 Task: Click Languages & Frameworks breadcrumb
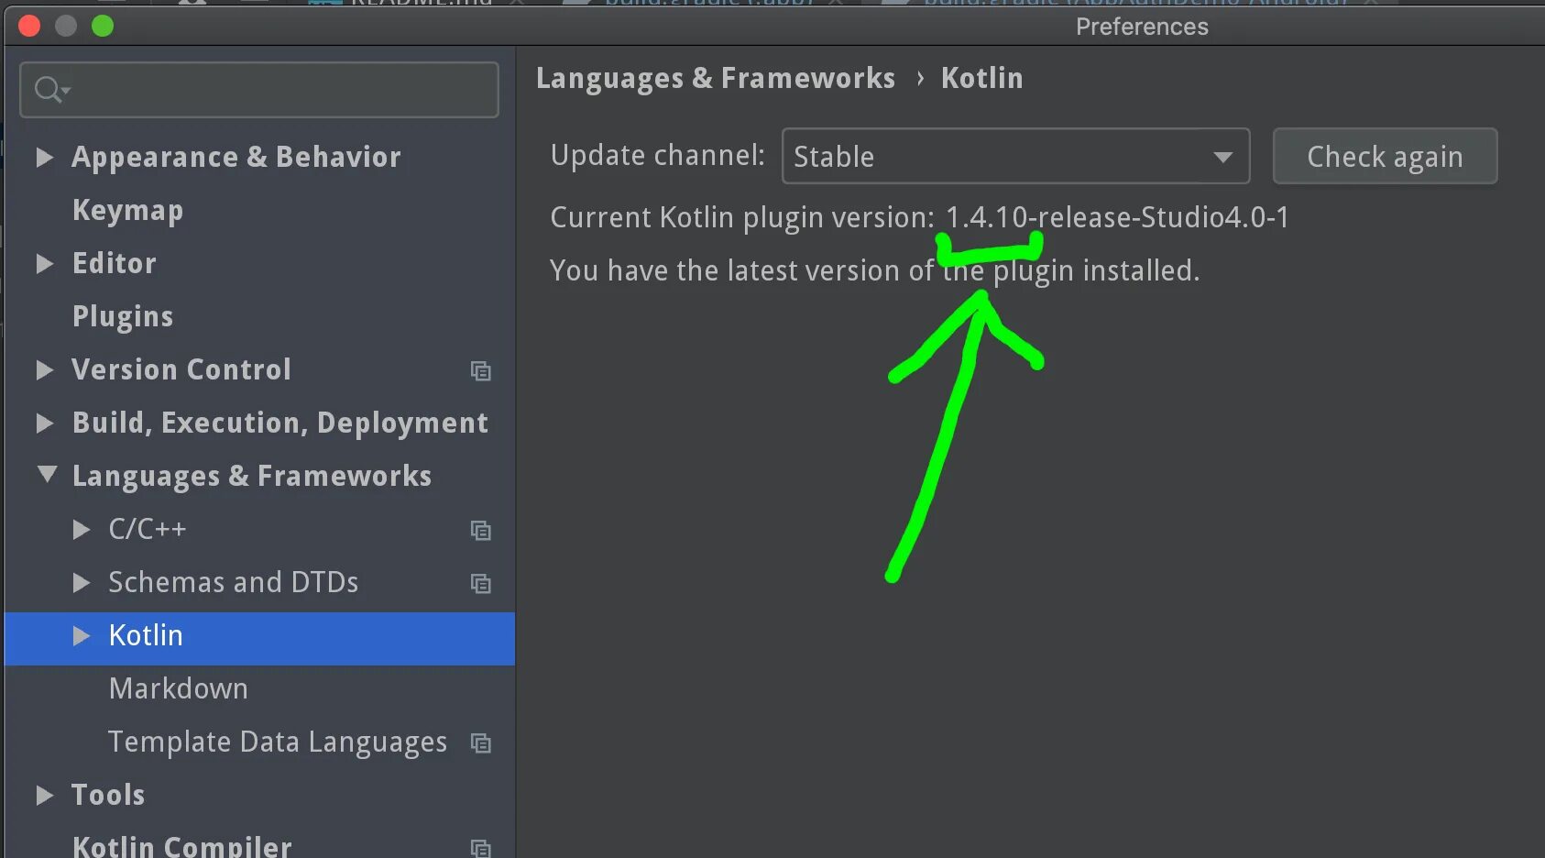716,79
